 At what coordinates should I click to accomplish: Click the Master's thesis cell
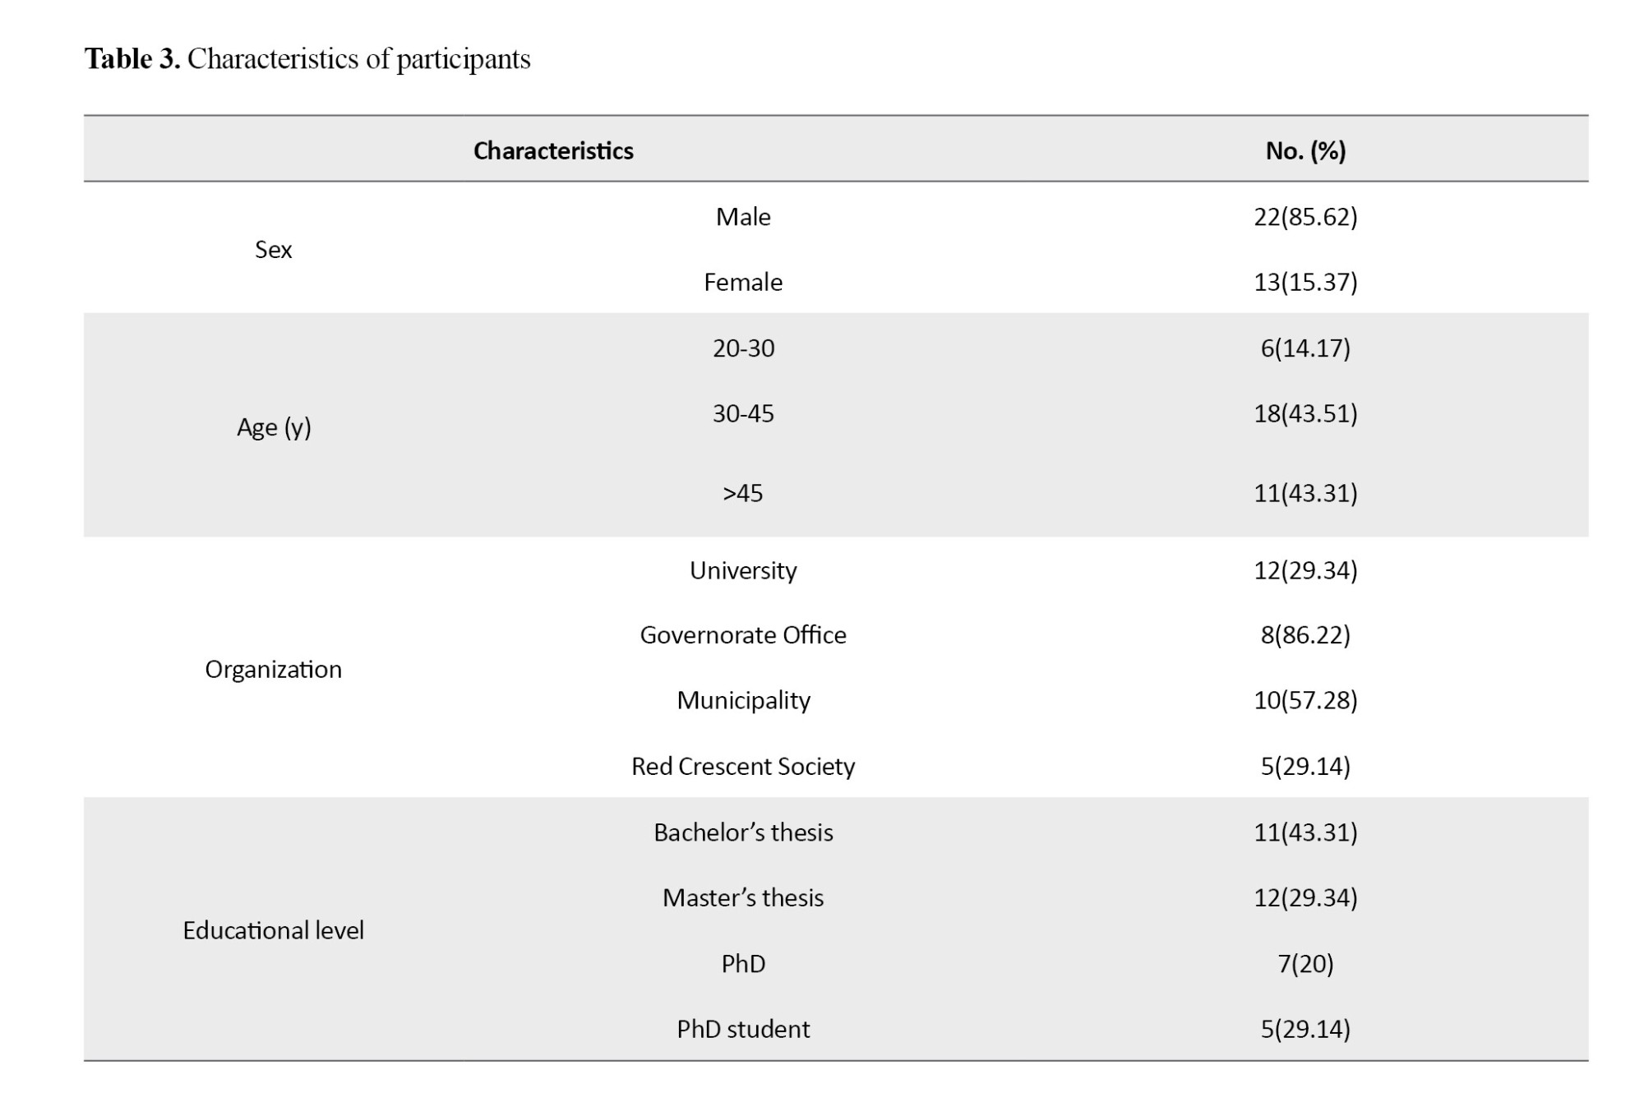coord(743,897)
